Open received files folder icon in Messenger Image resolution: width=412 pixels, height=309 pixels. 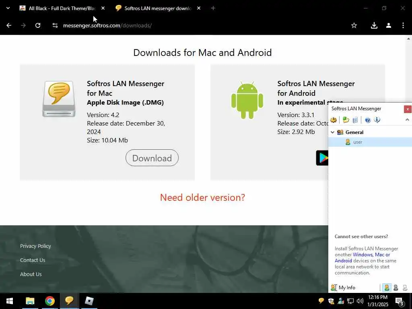point(346,120)
